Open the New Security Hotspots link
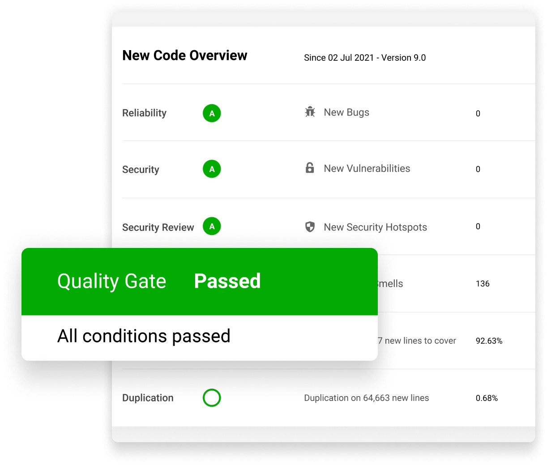Screen dimensions: 547x465 click(x=375, y=227)
